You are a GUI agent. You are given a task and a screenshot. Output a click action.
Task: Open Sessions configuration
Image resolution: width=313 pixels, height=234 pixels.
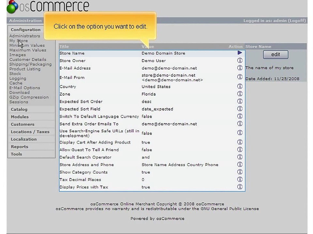tap(19, 102)
